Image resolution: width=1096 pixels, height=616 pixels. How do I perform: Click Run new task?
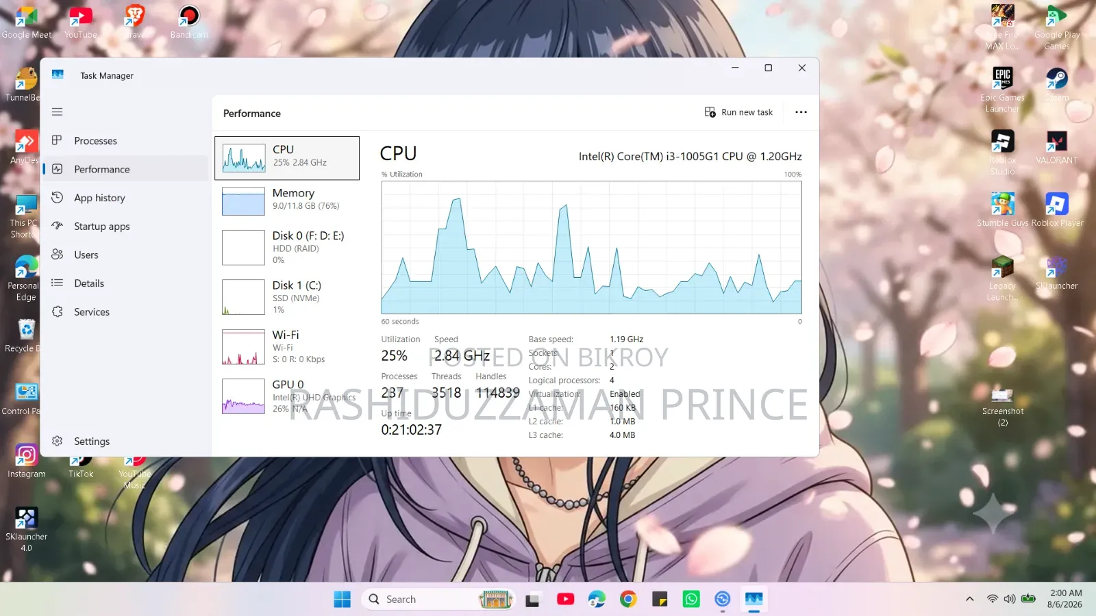(739, 112)
